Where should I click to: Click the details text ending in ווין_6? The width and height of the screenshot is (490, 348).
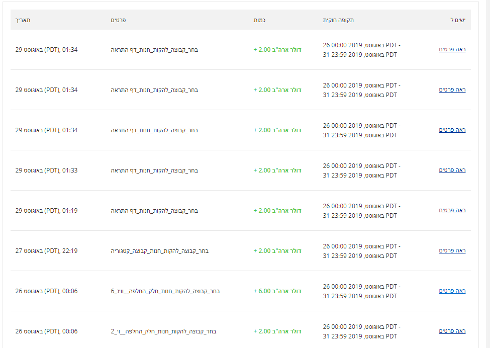tap(165, 291)
